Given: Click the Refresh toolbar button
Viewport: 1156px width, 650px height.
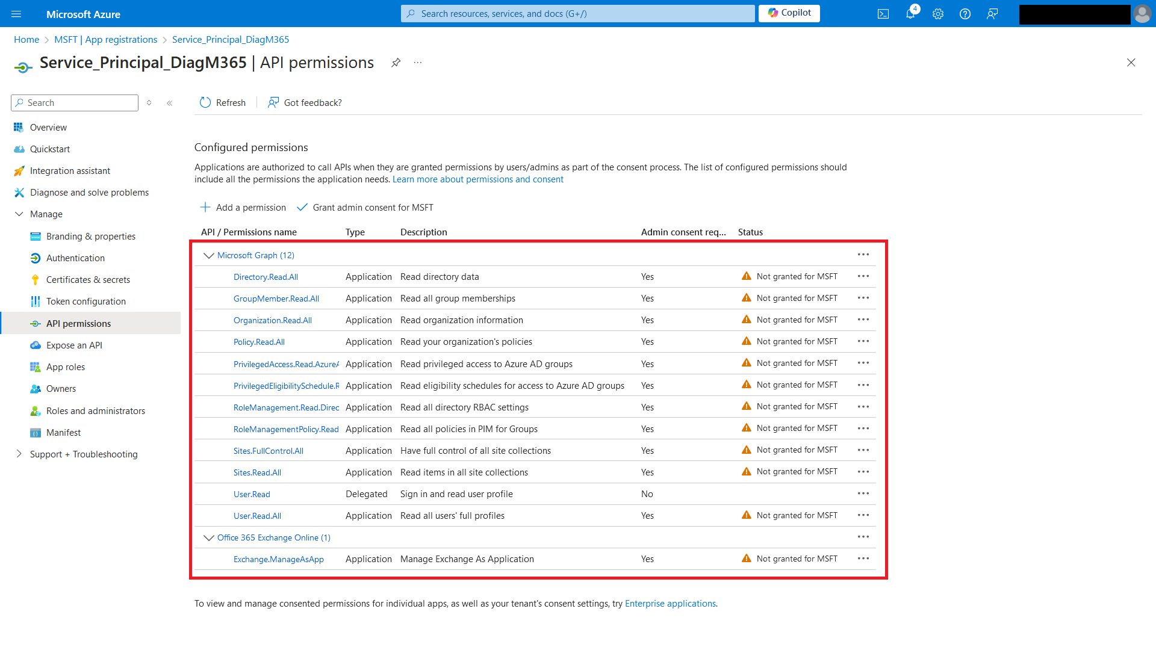Looking at the screenshot, I should [x=223, y=103].
